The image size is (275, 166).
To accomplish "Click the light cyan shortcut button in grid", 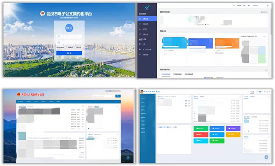I will [201, 141].
